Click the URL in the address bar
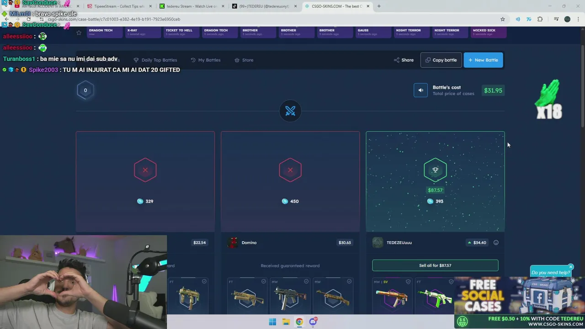 click(114, 19)
